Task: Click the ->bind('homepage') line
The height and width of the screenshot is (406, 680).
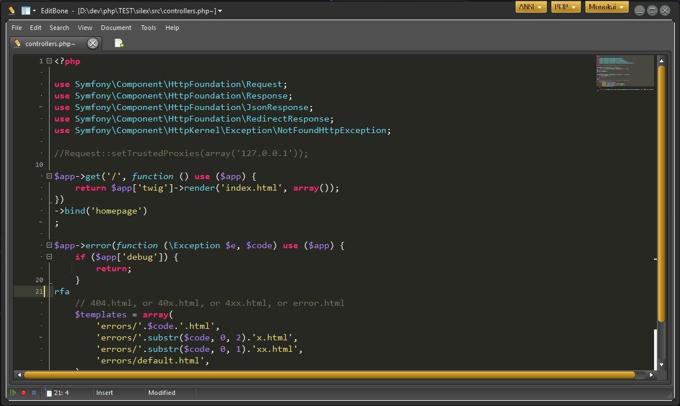Action: point(100,211)
